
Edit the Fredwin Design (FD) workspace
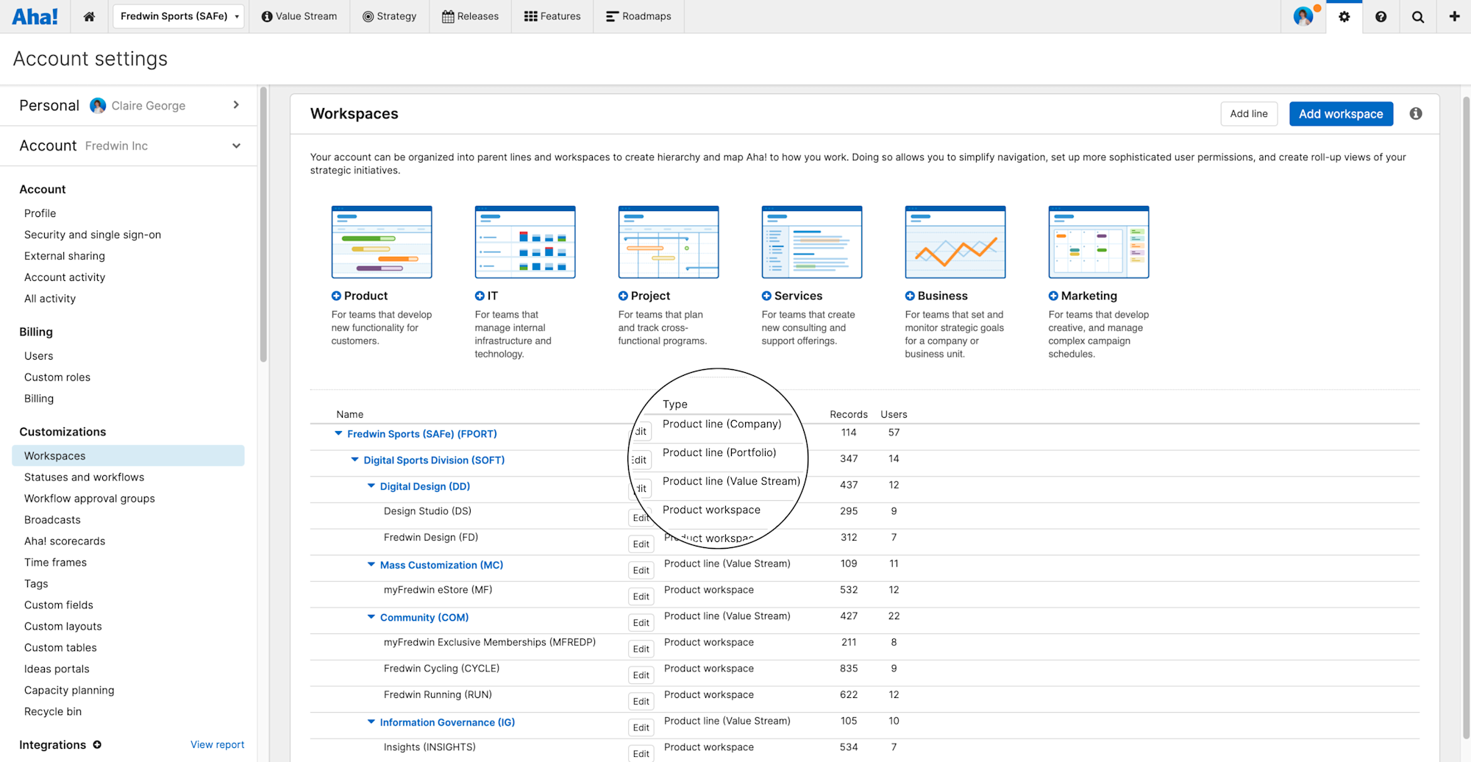[x=641, y=544]
